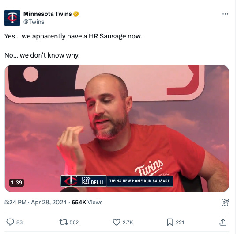View the 654K Views count
This screenshot has width=241, height=234.
tap(87, 202)
